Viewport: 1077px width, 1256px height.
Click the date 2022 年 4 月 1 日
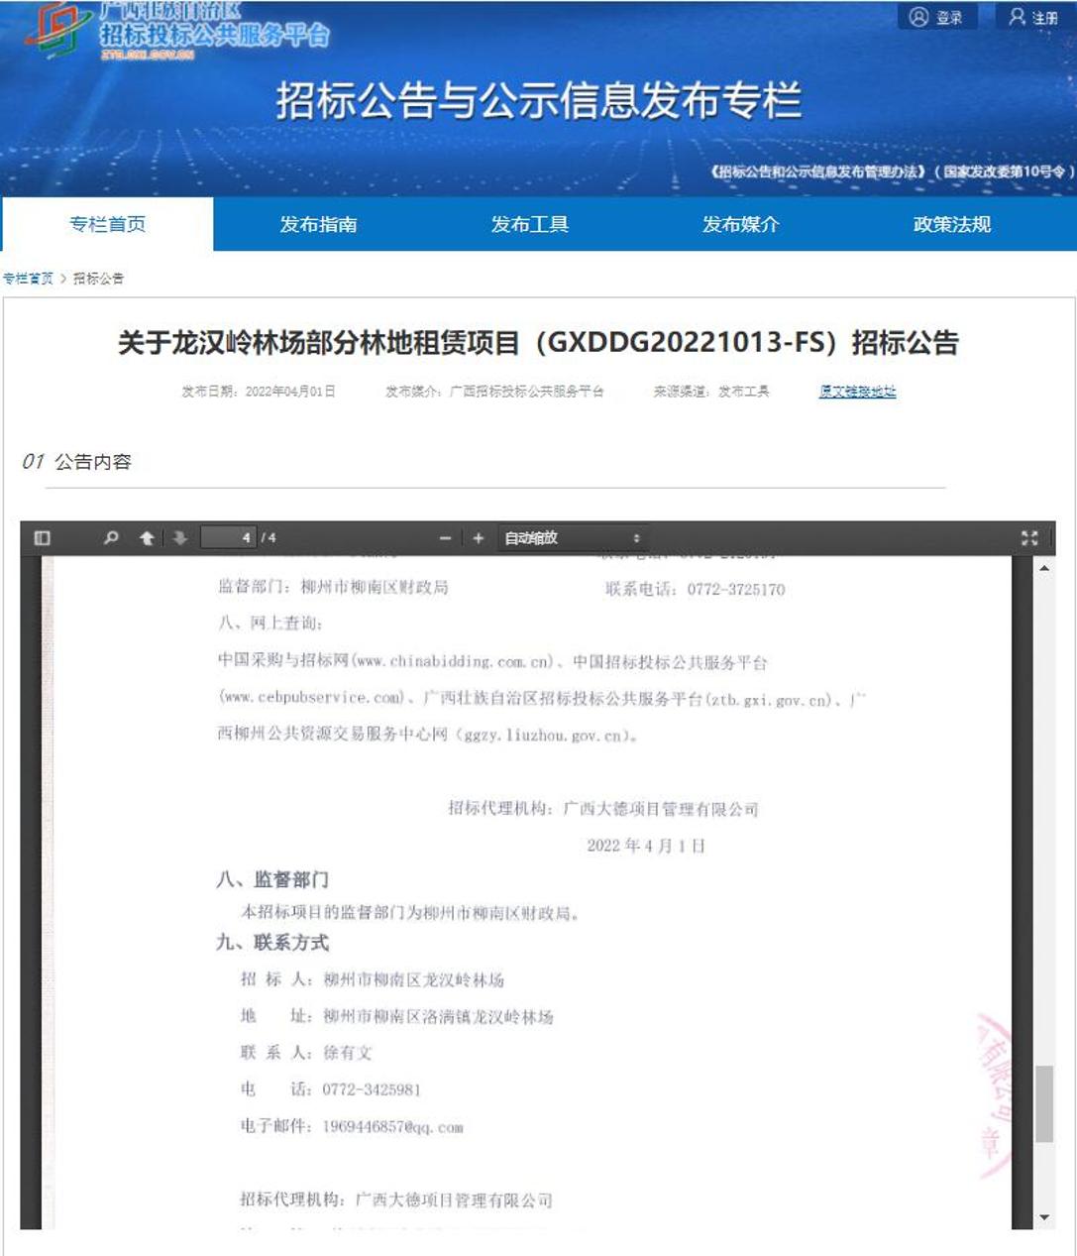646,846
